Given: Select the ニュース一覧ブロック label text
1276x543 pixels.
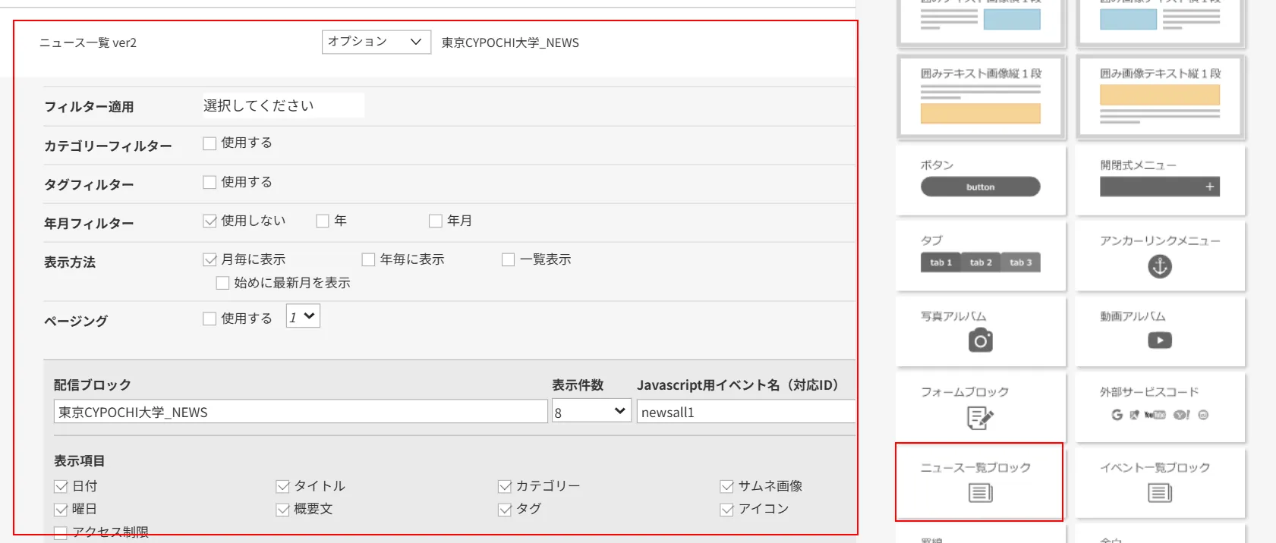Looking at the screenshot, I should pyautogui.click(x=975, y=468).
